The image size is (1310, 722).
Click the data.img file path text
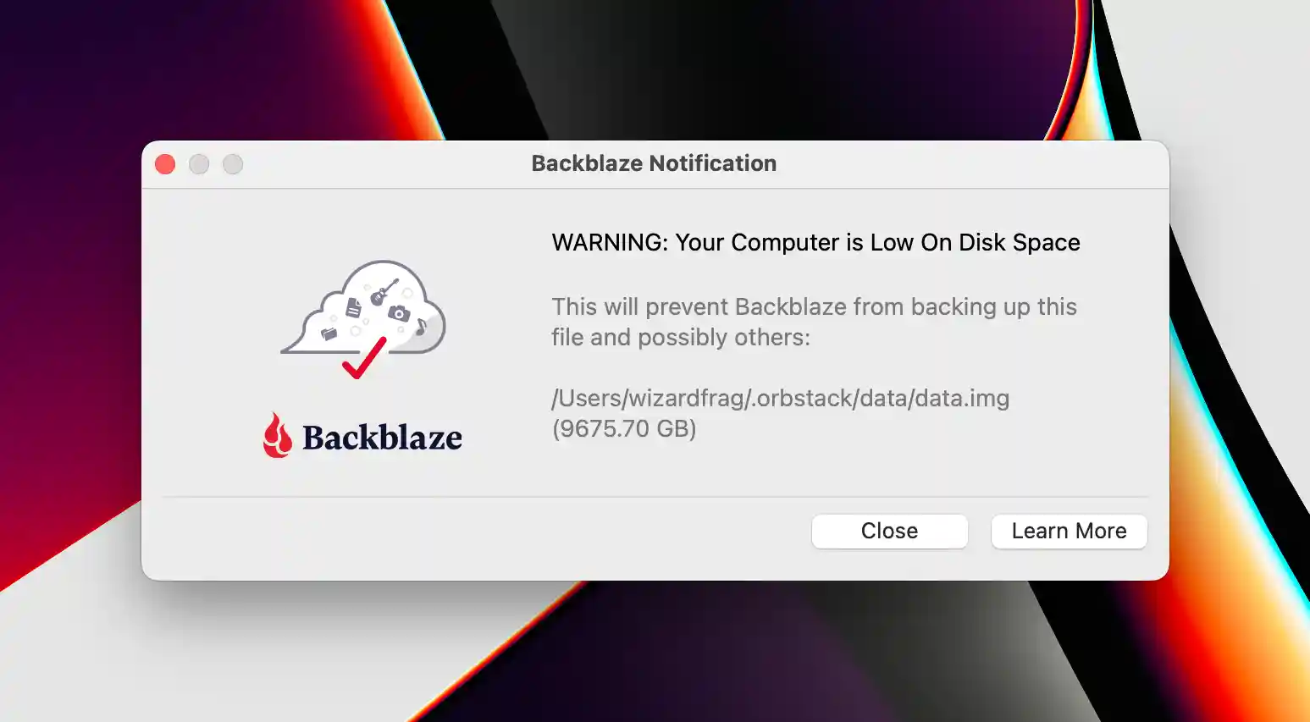(780, 399)
